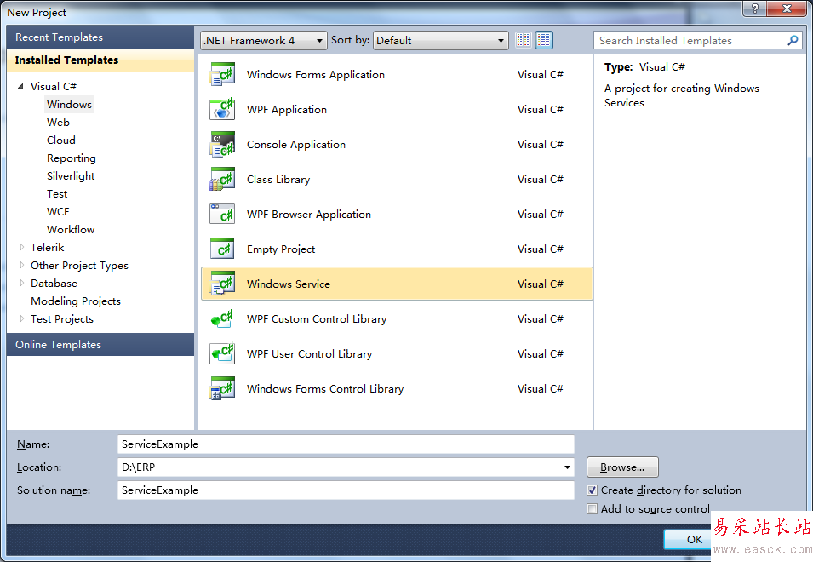Select the Workflow category
The image size is (813, 562).
(71, 230)
